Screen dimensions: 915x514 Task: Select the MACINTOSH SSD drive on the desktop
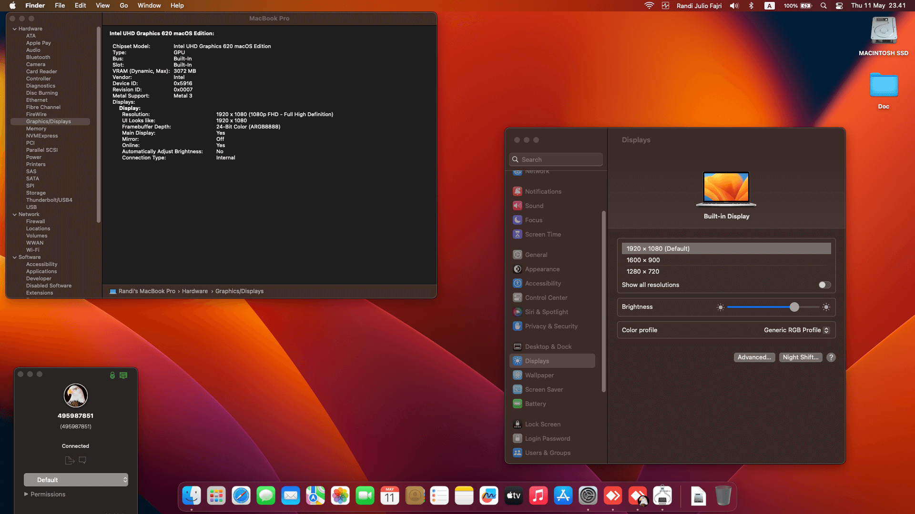(x=884, y=37)
